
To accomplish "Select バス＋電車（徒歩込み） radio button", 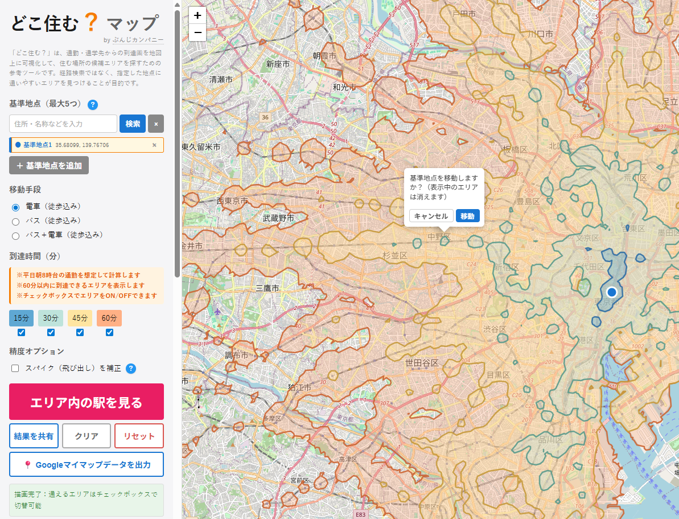I will (15, 236).
